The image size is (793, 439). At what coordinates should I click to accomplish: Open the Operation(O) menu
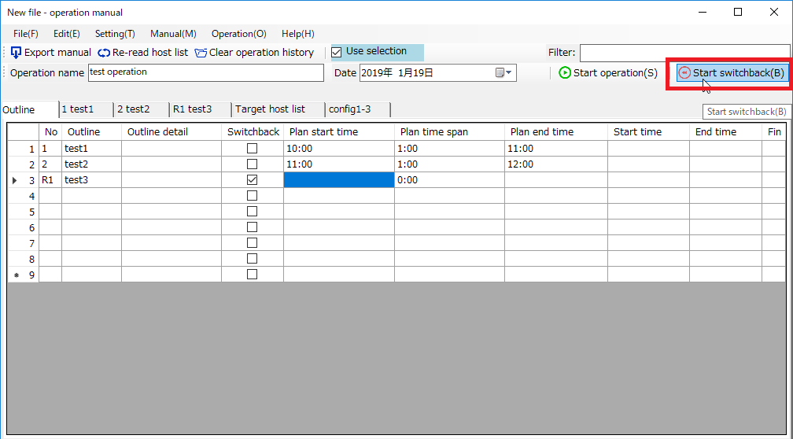[238, 34]
